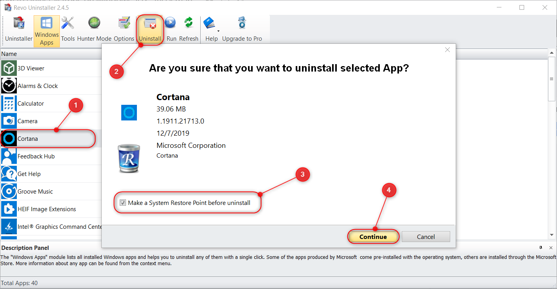
Task: Select the Feedback Hub row text
Action: coord(36,156)
